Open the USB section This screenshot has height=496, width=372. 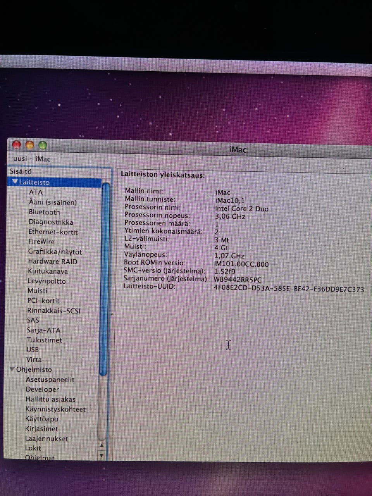(33, 350)
